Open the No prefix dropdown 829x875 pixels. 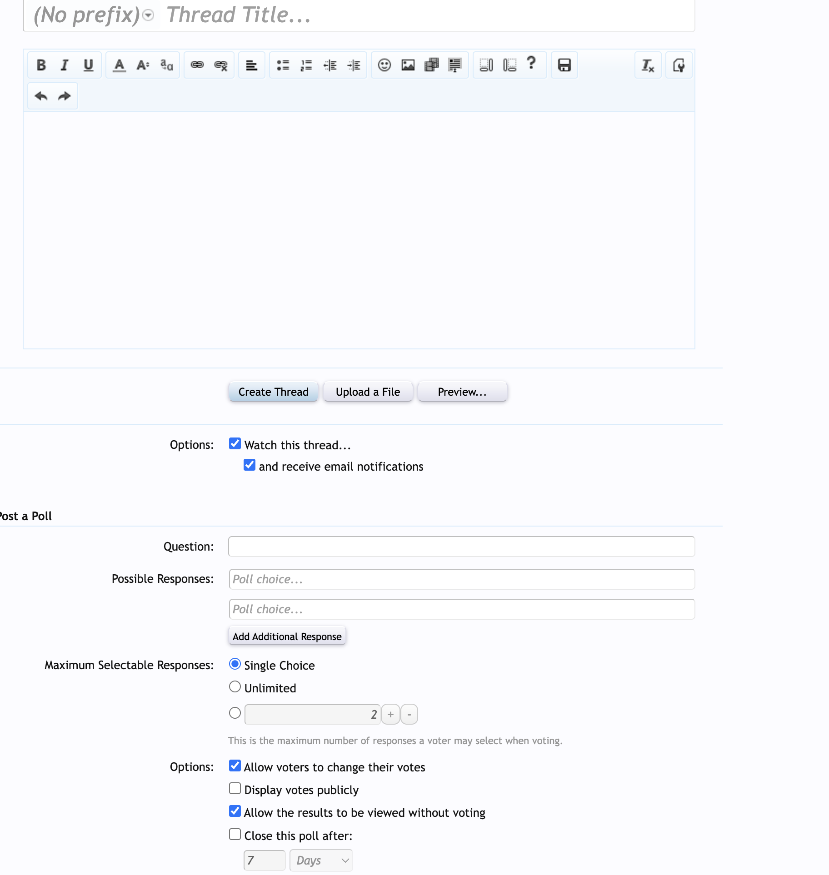[94, 15]
